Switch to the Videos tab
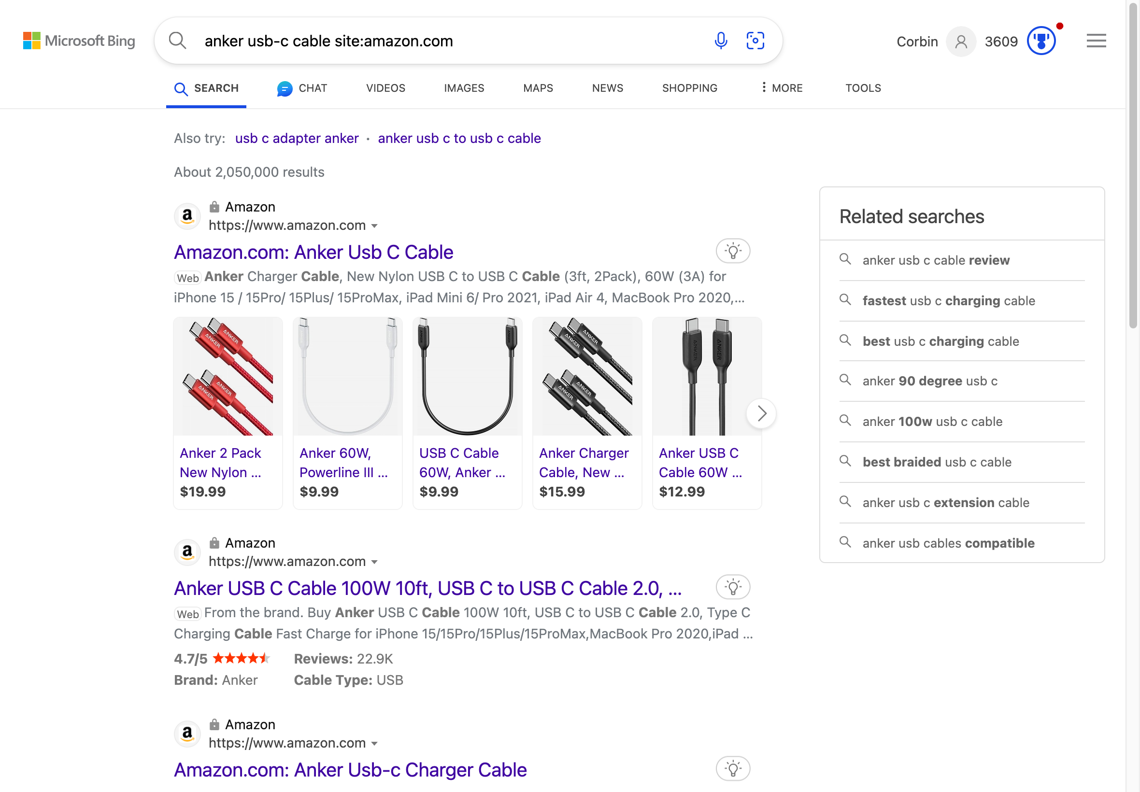1140x792 pixels. 385,88
